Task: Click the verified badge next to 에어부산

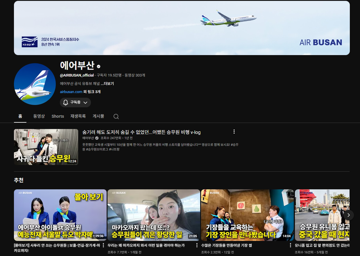Action: [99, 66]
